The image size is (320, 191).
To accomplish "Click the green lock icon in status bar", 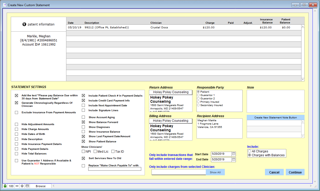I will (5, 186).
